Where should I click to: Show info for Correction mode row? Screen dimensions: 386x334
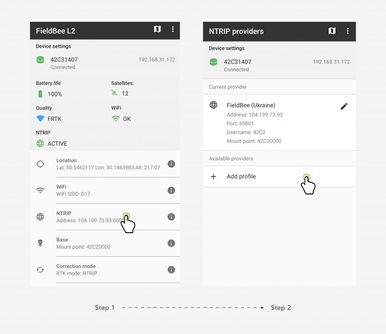(x=172, y=270)
